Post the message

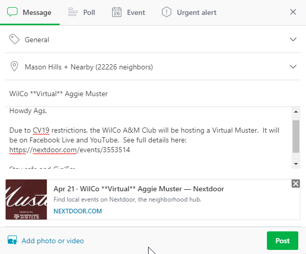pyautogui.click(x=282, y=241)
